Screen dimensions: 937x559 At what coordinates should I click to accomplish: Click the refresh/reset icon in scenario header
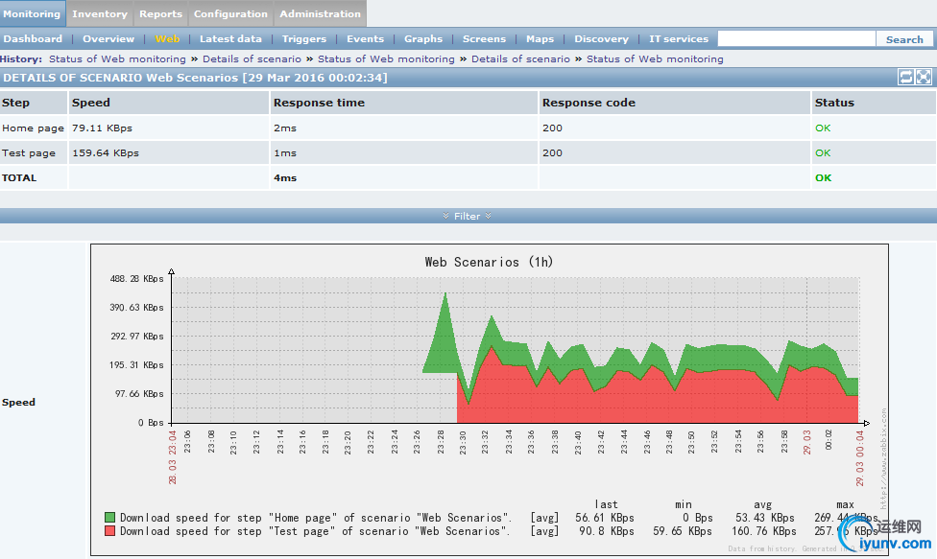905,78
